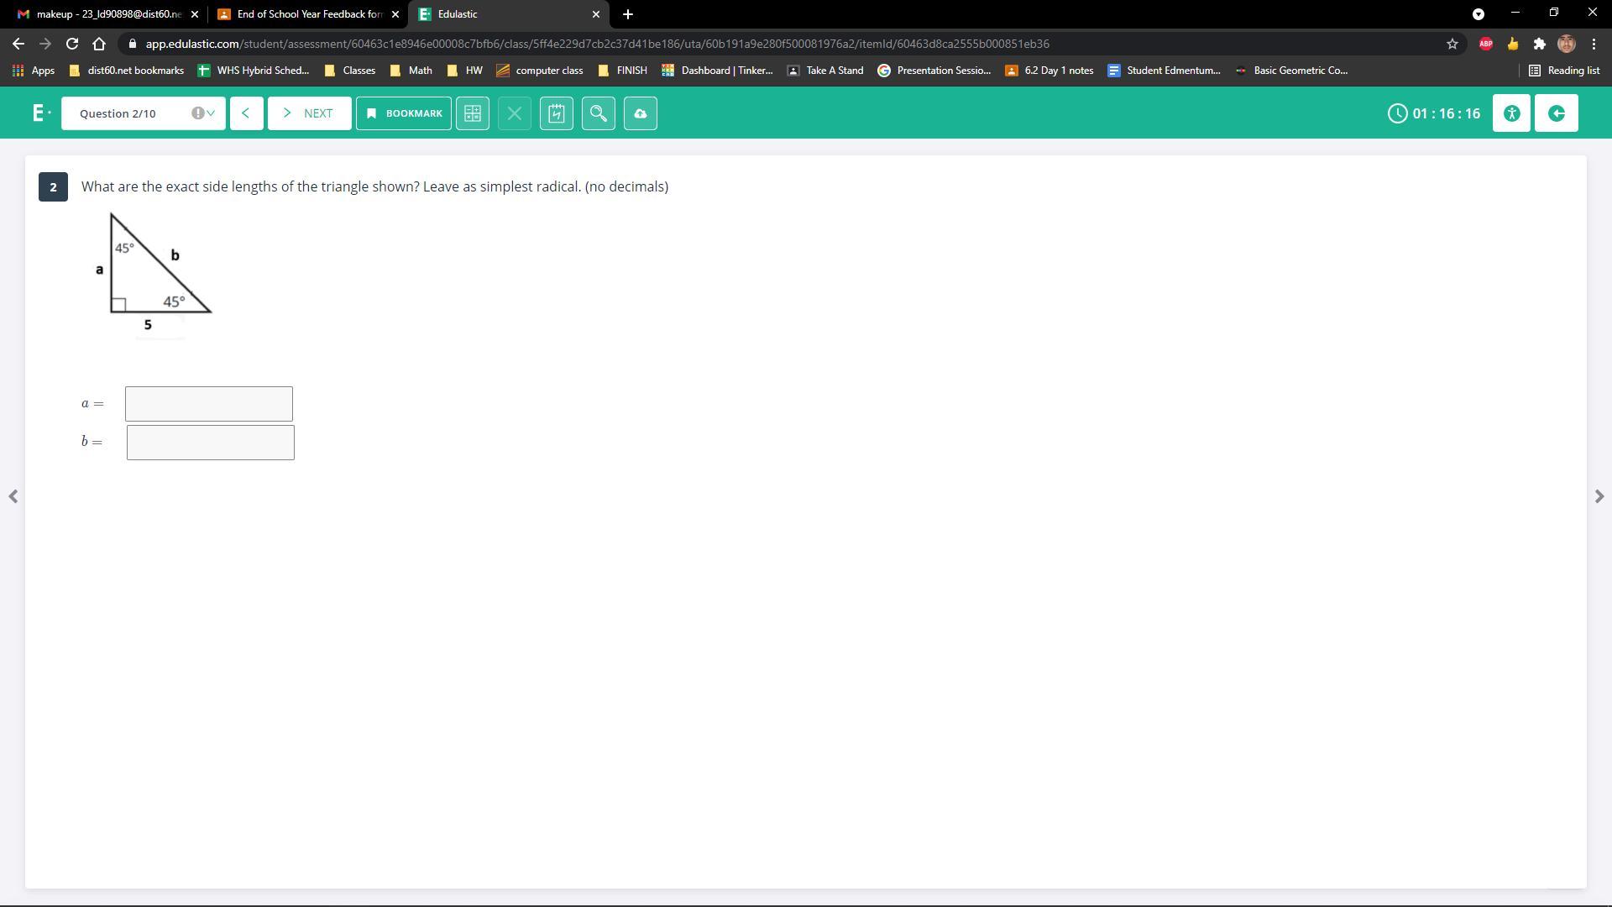Click the AdBlock Plus extension icon
The width and height of the screenshot is (1612, 907).
[1485, 44]
